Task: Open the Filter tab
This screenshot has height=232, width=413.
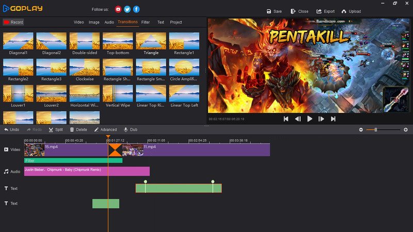Action: [x=146, y=22]
